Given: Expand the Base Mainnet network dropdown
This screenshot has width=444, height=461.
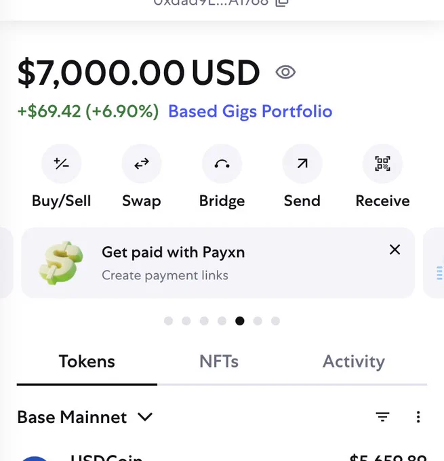Looking at the screenshot, I should (x=85, y=417).
